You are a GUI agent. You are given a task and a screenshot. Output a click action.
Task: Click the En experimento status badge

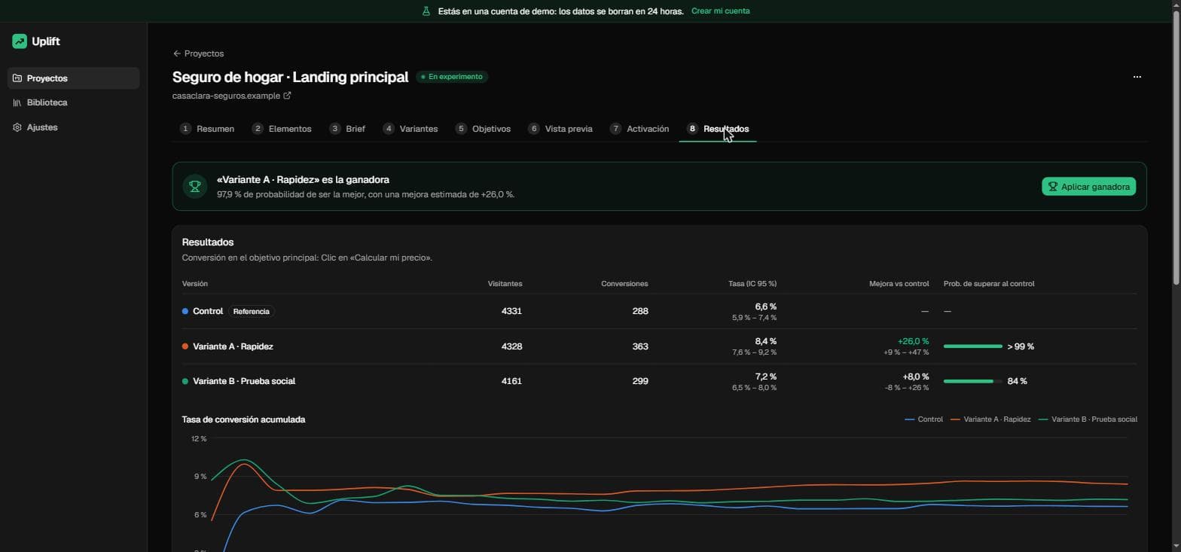[452, 77]
